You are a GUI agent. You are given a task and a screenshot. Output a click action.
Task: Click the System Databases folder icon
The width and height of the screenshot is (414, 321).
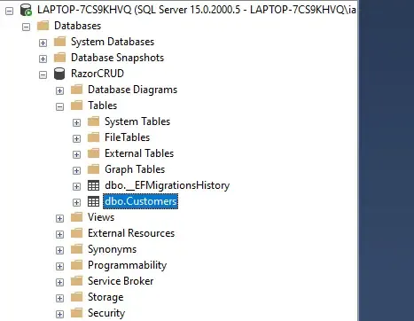[59, 42]
